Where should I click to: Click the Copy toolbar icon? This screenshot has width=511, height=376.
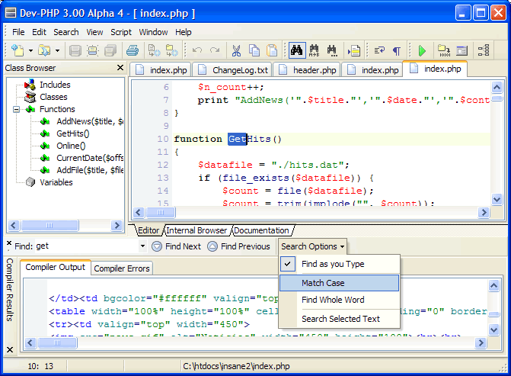pos(254,50)
